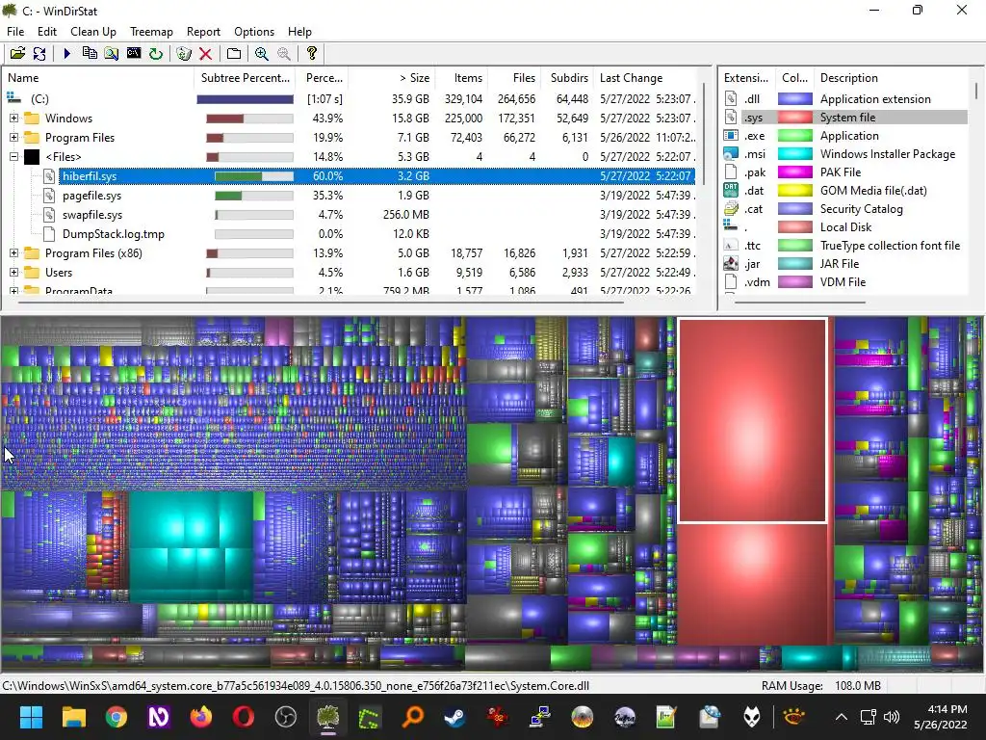The width and height of the screenshot is (986, 740).
Task: Click the .exe file type icon
Action: coord(731,135)
